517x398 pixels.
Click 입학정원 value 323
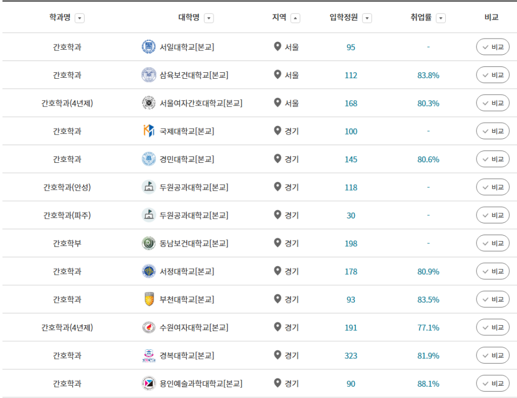(351, 356)
